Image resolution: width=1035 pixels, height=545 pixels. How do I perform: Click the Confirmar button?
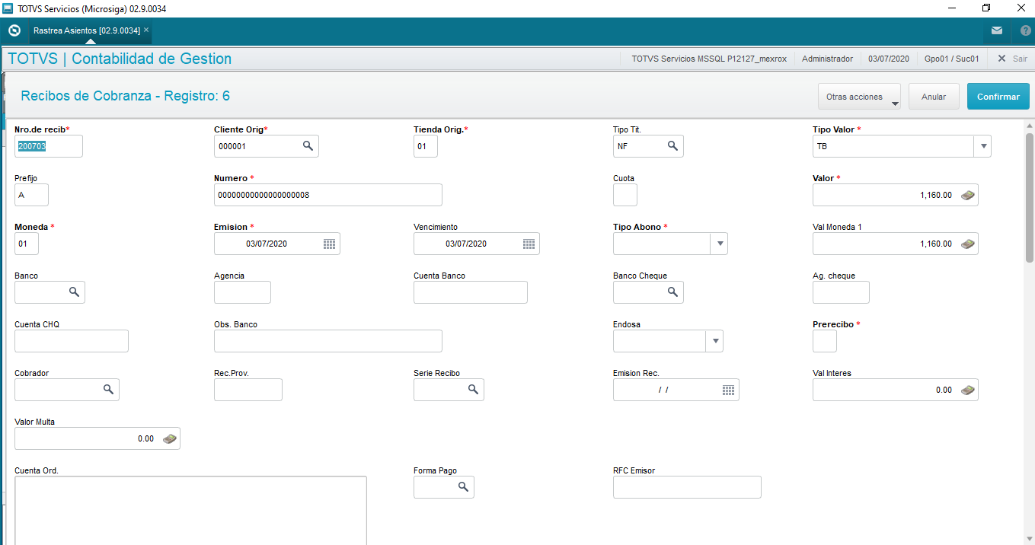tap(998, 97)
